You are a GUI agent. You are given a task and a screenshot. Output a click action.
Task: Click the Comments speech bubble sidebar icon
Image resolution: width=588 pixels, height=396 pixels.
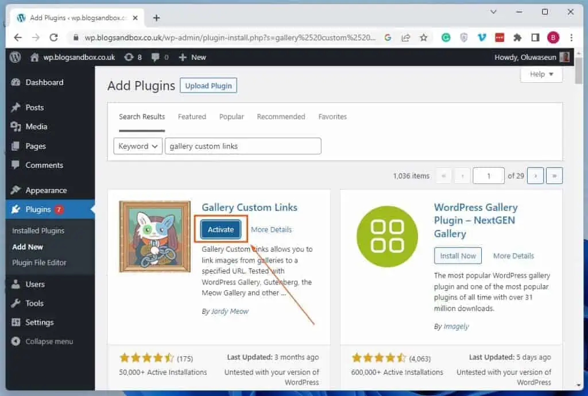(x=15, y=165)
